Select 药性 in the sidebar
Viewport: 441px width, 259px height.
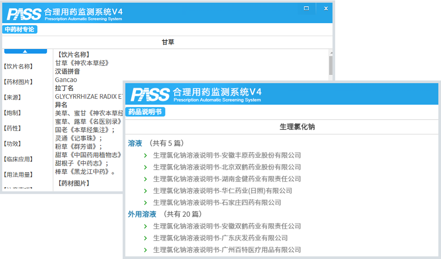point(12,128)
